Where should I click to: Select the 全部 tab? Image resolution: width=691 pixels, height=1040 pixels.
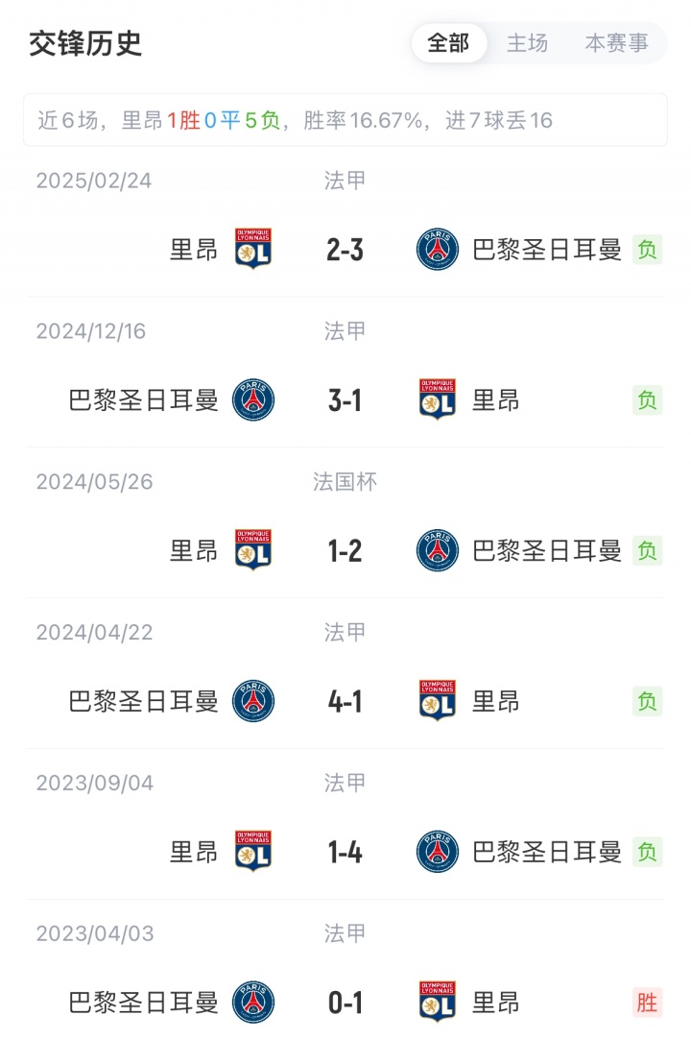(x=448, y=43)
